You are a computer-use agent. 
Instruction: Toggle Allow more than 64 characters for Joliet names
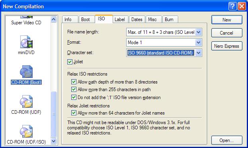click(74, 113)
